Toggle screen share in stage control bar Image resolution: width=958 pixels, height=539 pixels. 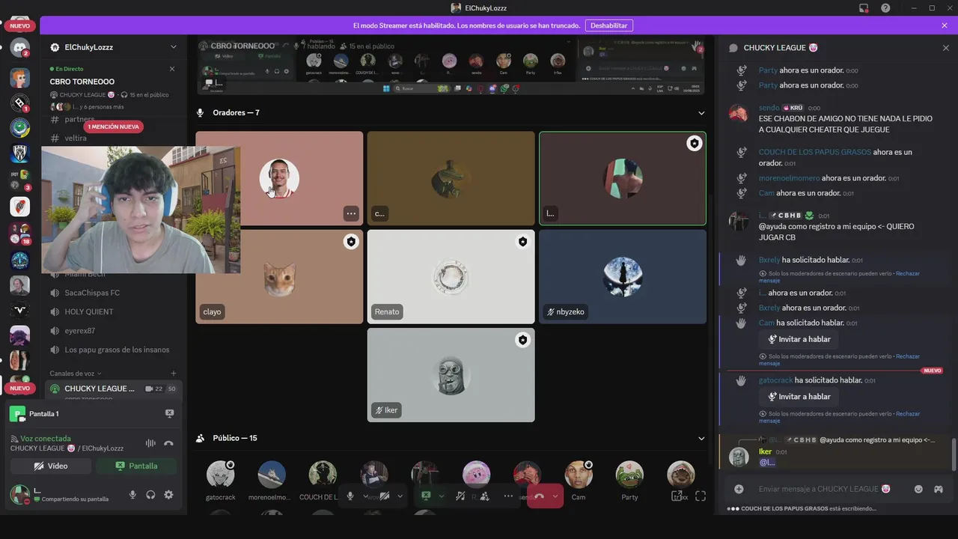pos(426,496)
